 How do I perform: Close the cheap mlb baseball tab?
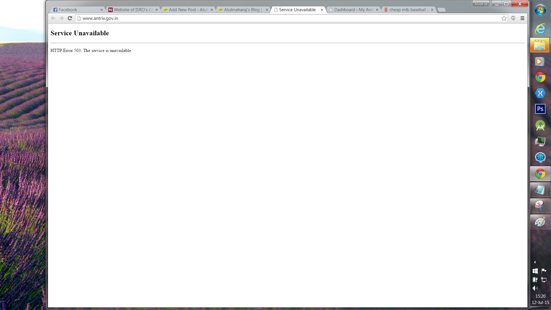pos(432,10)
